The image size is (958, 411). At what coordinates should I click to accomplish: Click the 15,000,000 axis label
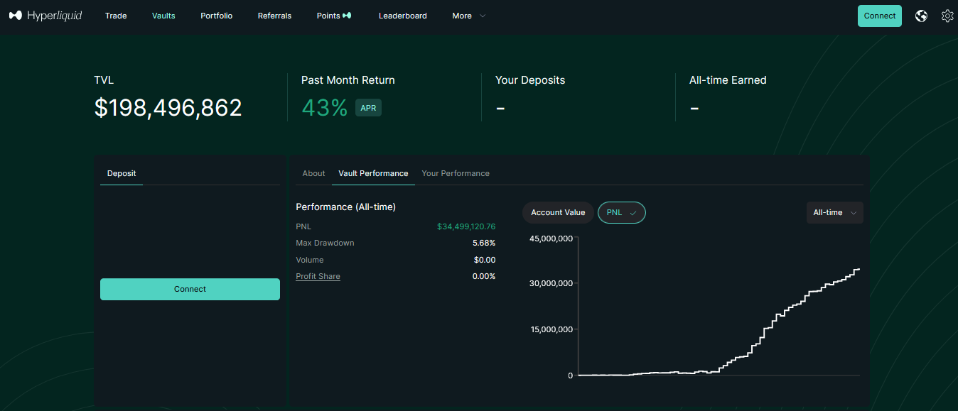coord(552,329)
